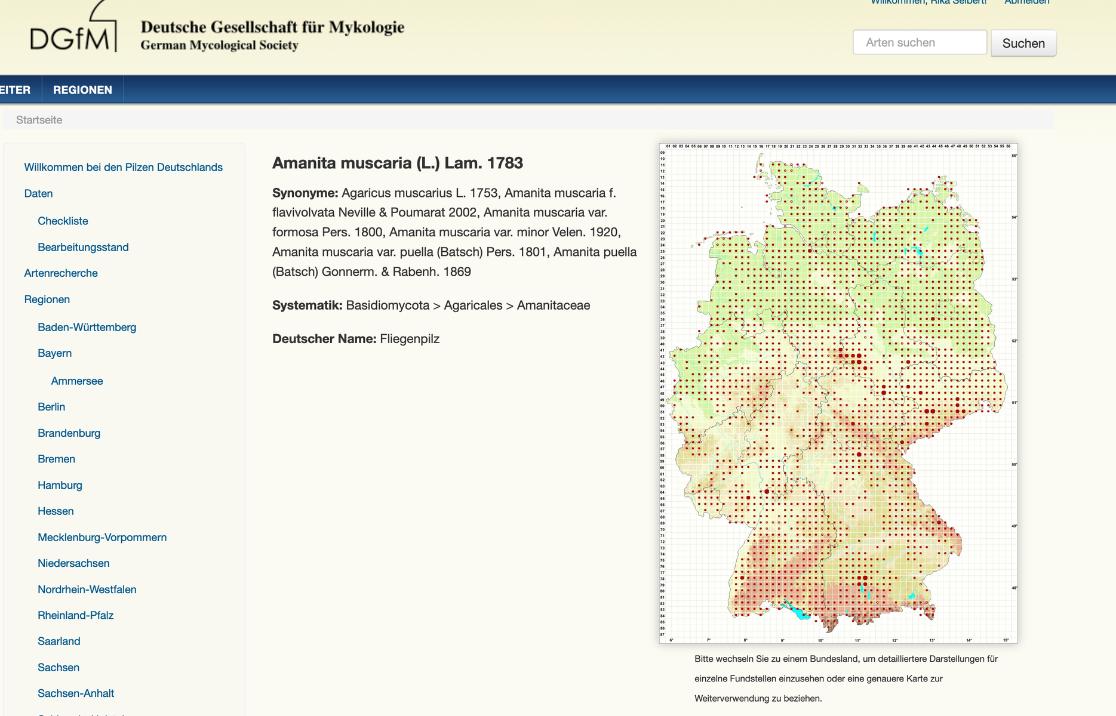
Task: Go to Bearbeitungsstand page
Action: point(83,247)
